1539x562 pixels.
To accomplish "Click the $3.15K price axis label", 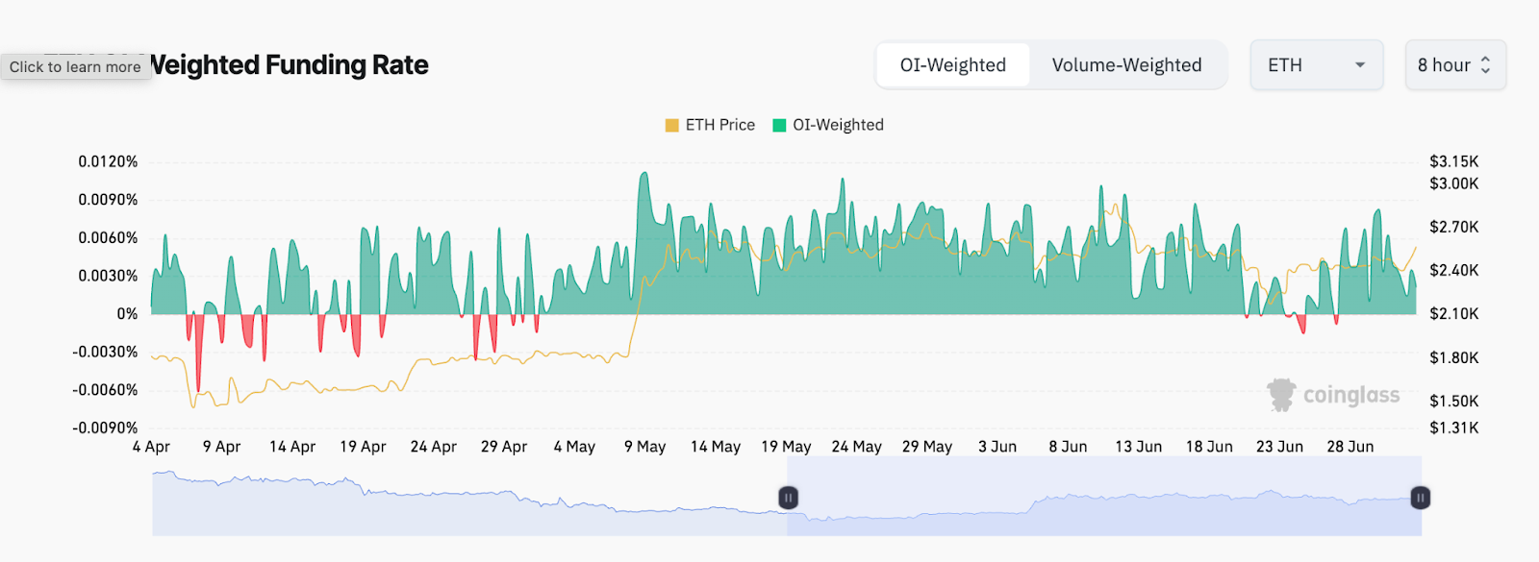I will (x=1453, y=161).
